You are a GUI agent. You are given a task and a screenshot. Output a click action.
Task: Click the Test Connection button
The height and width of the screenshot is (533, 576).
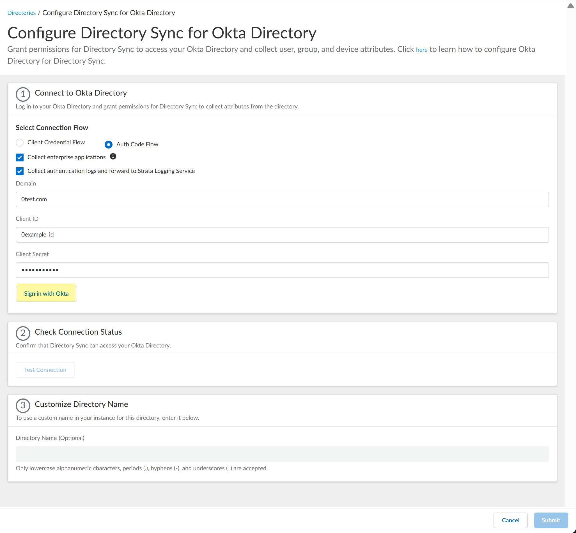click(45, 370)
